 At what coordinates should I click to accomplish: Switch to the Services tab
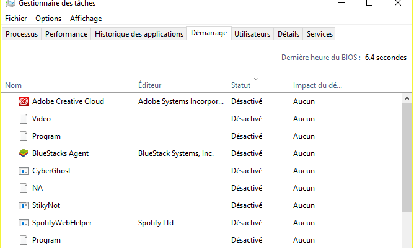(x=319, y=34)
